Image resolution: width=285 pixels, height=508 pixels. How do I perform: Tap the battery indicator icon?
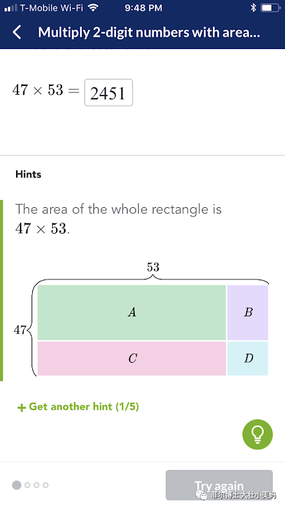point(271,8)
